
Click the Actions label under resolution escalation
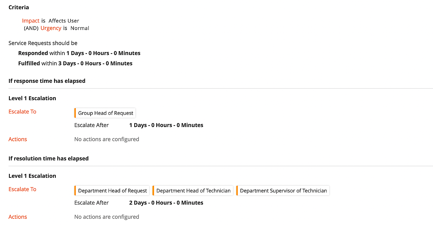pyautogui.click(x=18, y=217)
